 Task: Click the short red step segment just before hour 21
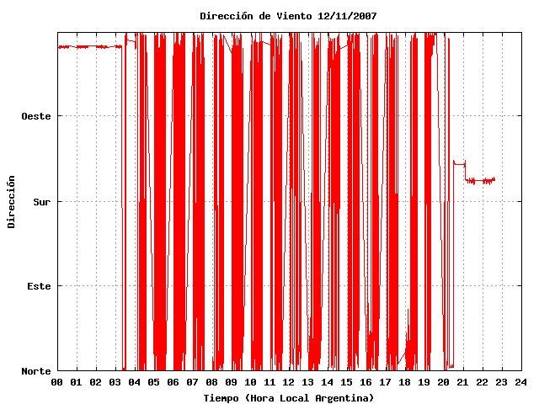click(460, 164)
